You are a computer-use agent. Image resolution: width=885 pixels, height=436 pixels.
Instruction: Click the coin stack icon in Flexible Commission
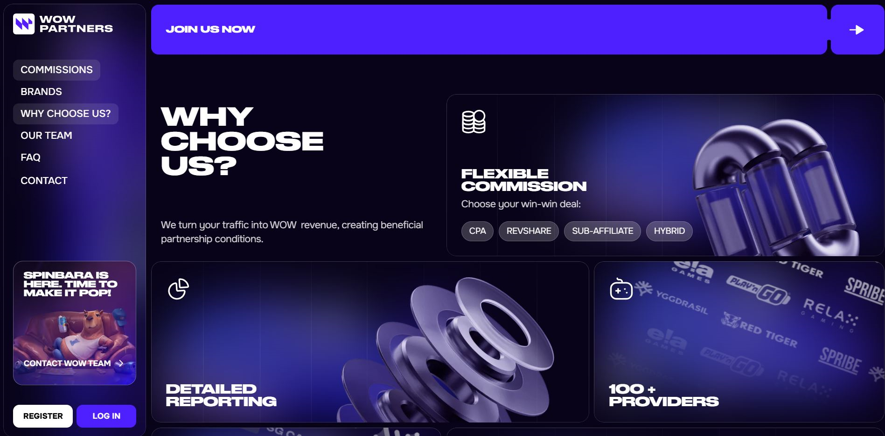point(474,122)
